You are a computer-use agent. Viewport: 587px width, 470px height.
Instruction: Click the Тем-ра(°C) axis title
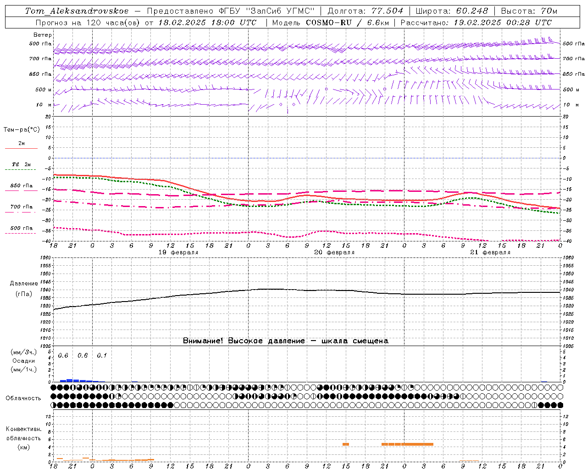tap(22, 130)
